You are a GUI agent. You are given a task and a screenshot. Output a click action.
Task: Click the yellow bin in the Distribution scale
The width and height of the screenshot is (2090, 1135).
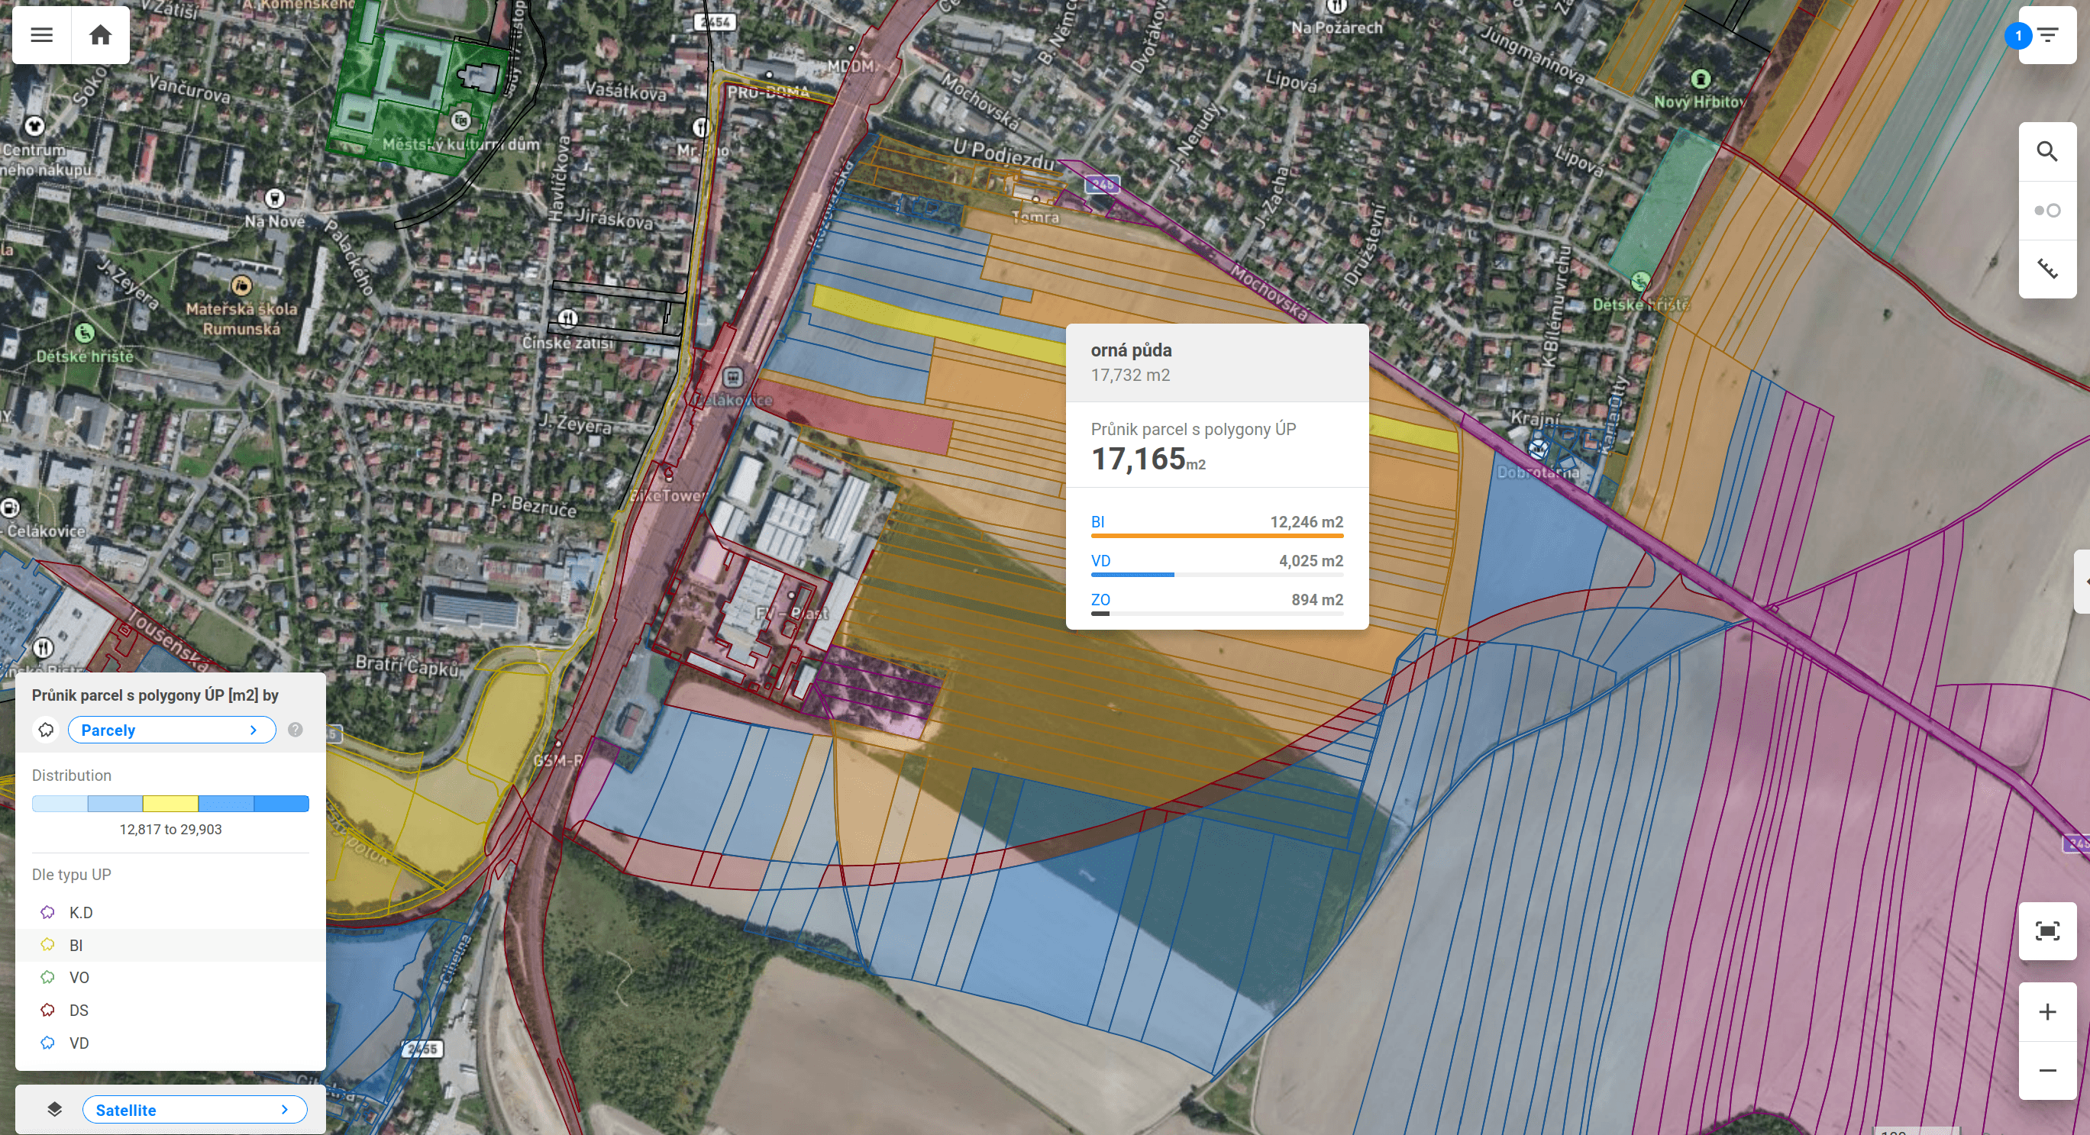[x=170, y=803]
